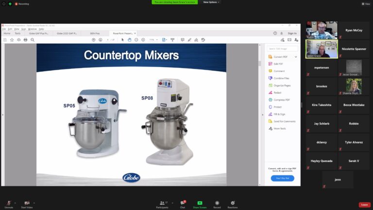Open the Edit menu in Acrobat

tap(10, 29)
